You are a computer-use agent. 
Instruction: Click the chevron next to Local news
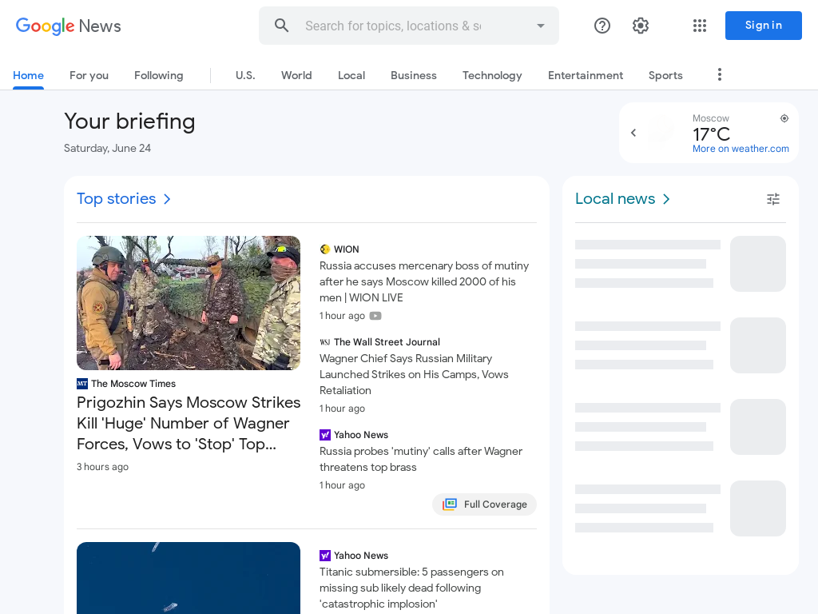point(666,199)
